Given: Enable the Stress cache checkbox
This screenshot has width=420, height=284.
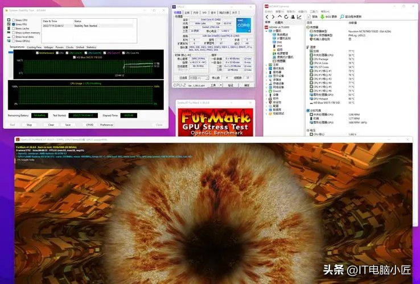Looking at the screenshot, I should 14,28.
